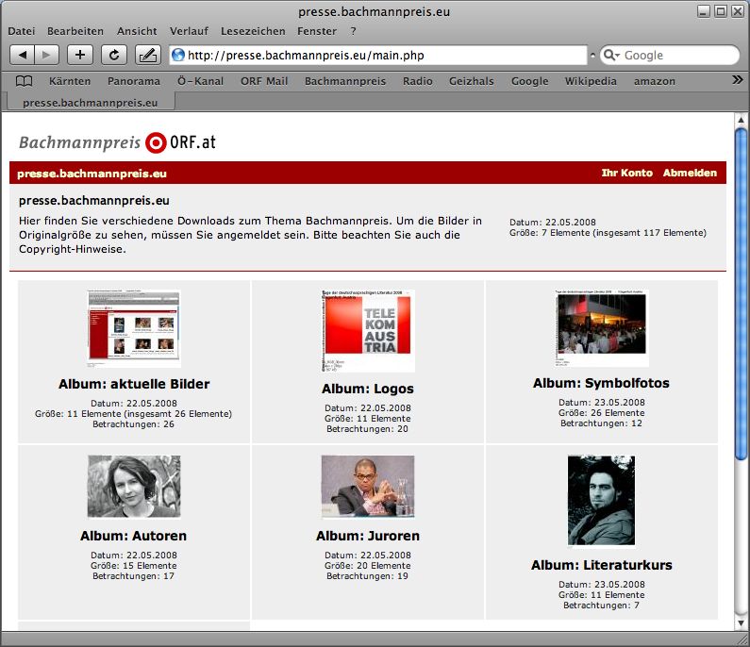Click the address bar URL field
This screenshot has height=647, width=750.
tap(378, 55)
